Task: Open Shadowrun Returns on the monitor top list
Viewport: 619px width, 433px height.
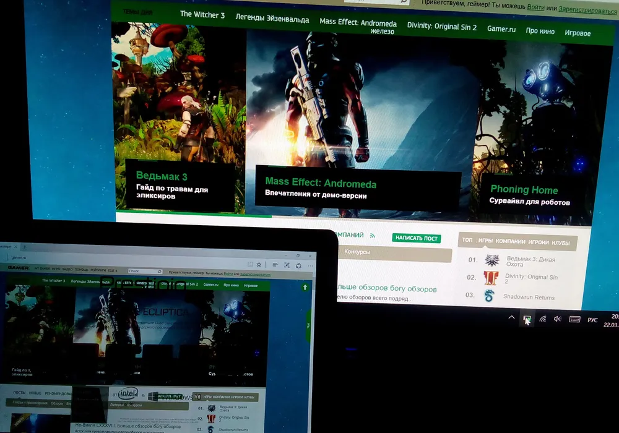Action: [529, 297]
